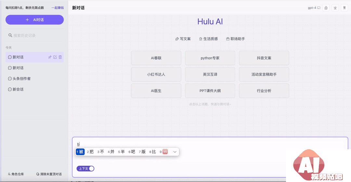Screen dimensions: 351x182
Task: Choose the 小红书达人 topic card
Action: coord(156,74)
